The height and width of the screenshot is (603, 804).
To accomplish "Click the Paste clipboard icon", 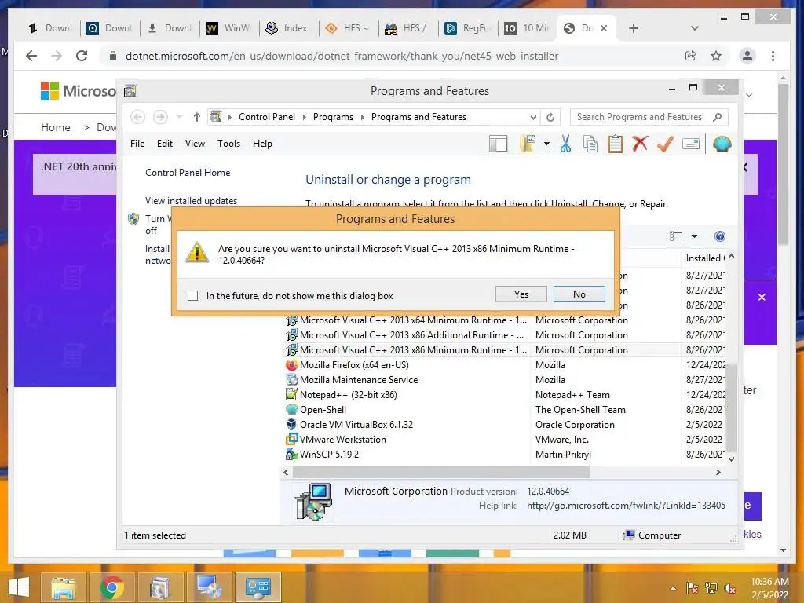I will 616,144.
